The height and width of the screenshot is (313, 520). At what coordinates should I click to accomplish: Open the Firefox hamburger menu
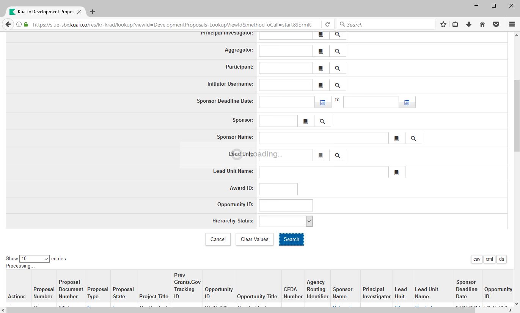(x=512, y=24)
